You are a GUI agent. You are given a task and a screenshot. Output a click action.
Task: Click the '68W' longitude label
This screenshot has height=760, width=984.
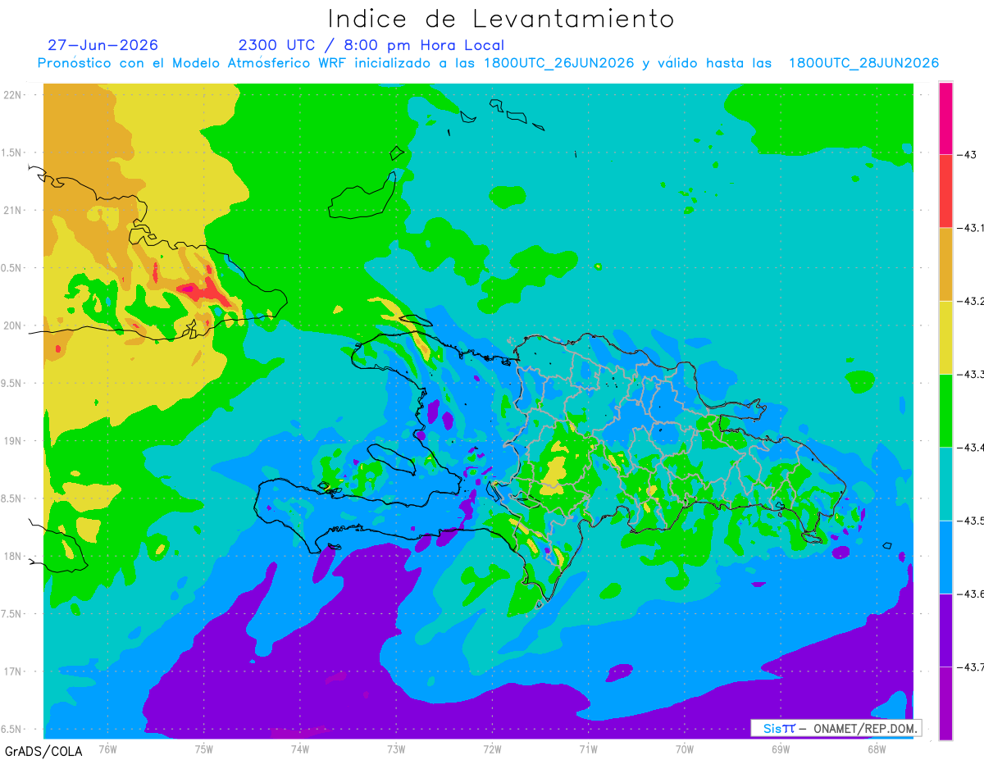click(x=877, y=749)
